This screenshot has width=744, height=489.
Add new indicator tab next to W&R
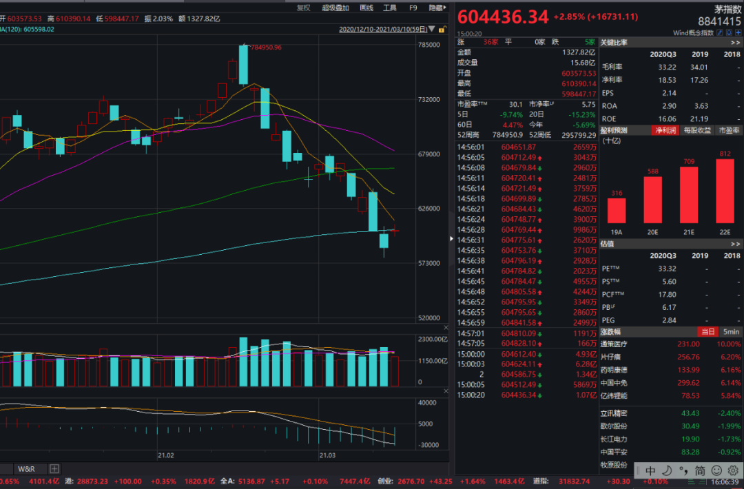[x=54, y=469]
